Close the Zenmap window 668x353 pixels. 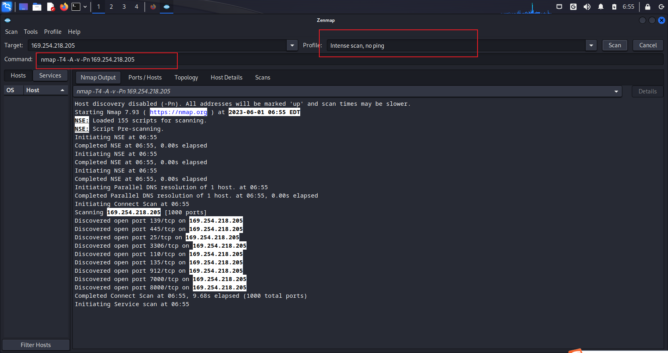(662, 20)
